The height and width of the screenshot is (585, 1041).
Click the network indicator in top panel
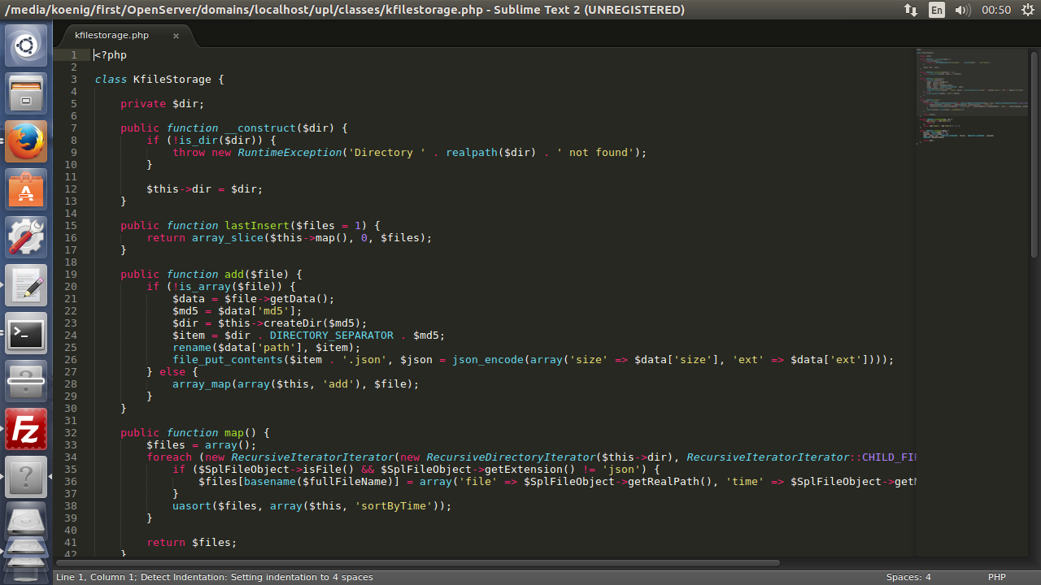point(910,10)
